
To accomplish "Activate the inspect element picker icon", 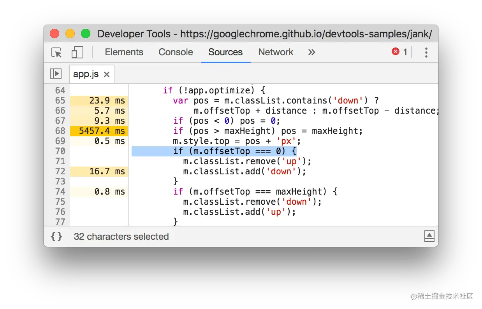I will (x=57, y=52).
